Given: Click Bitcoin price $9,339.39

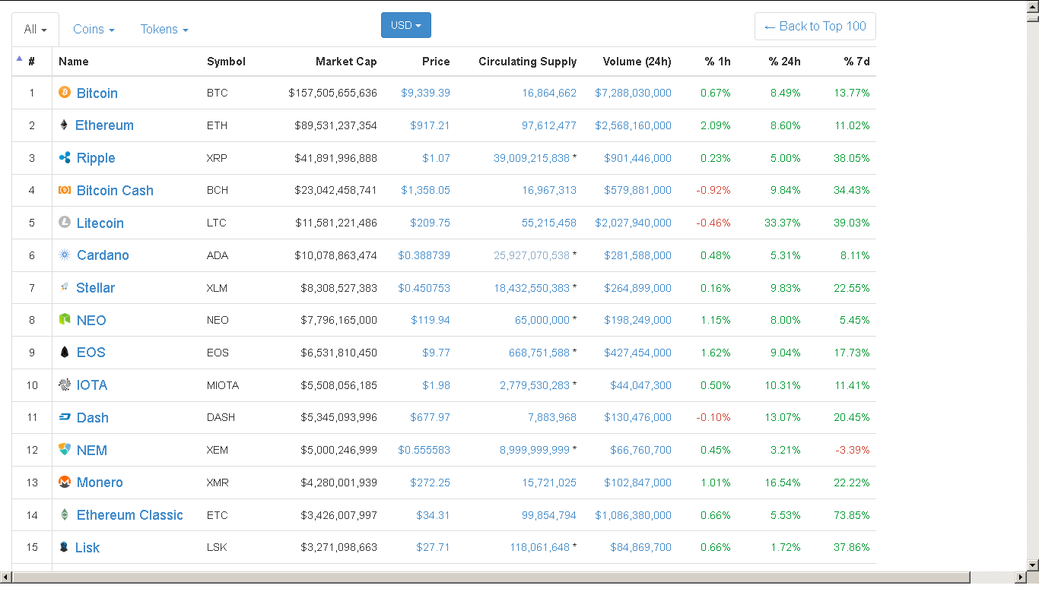Looking at the screenshot, I should click(425, 93).
